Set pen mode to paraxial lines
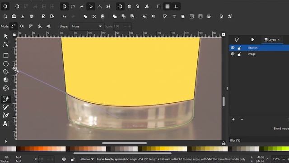Image resolution: width=289 pixels, height=163 pixels. click(x=48, y=26)
